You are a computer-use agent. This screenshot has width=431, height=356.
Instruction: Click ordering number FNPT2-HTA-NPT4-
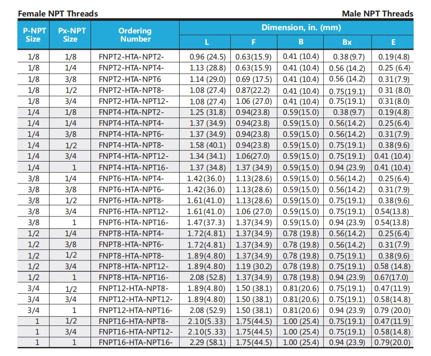click(x=131, y=68)
